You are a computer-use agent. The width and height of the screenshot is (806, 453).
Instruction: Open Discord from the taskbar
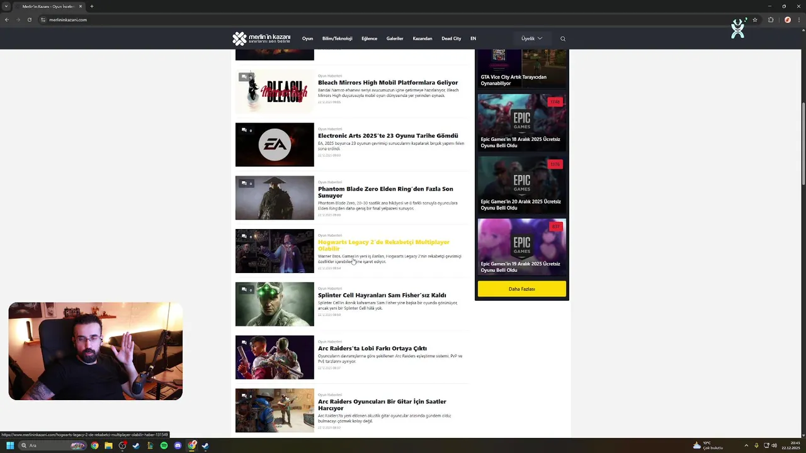[x=178, y=445]
